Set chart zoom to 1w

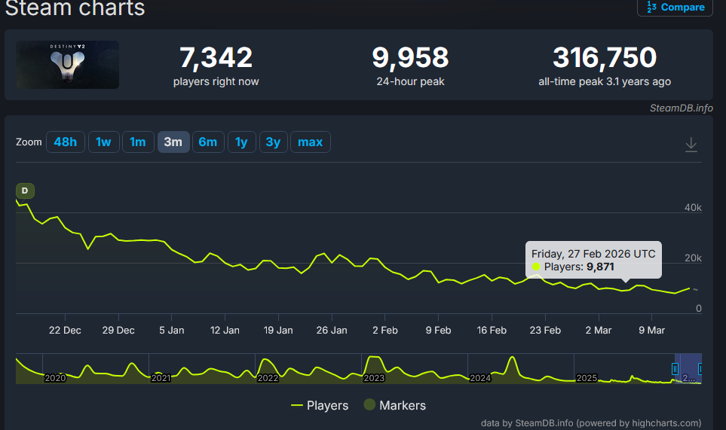click(104, 142)
